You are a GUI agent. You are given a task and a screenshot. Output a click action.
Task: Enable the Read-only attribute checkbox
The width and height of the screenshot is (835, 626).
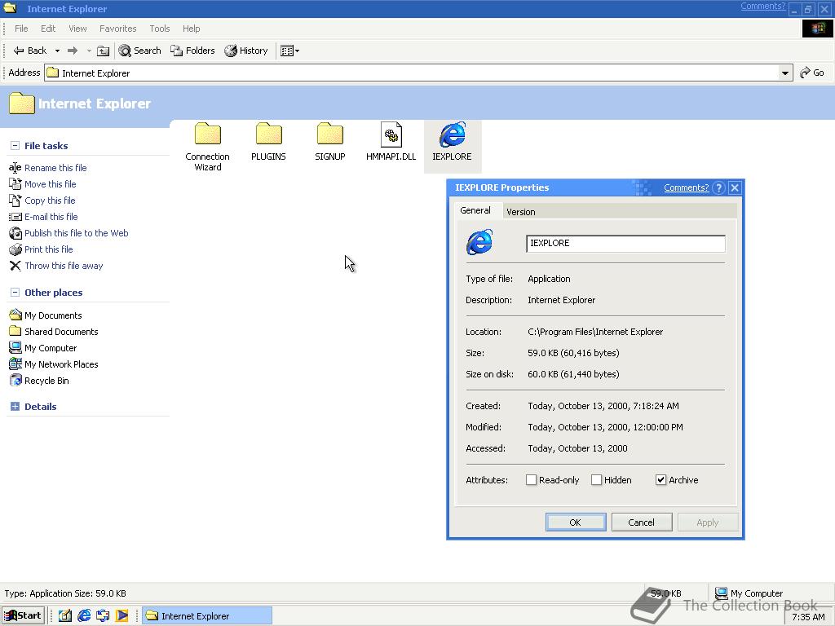point(531,479)
